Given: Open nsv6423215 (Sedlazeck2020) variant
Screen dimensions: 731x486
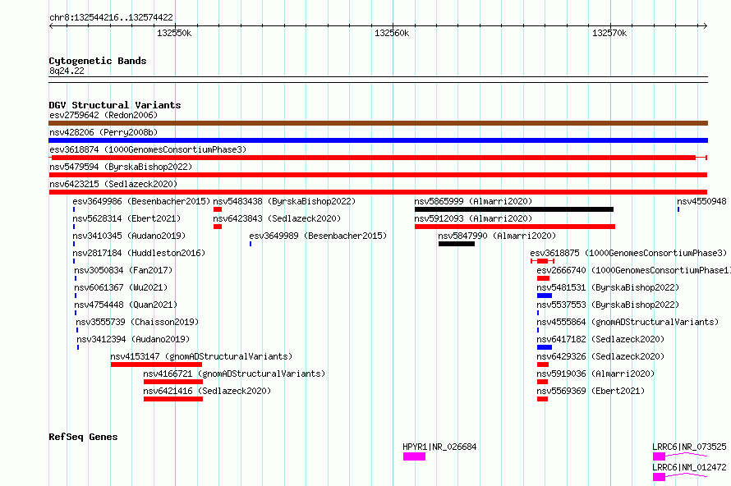Looking at the screenshot, I should [x=113, y=184].
